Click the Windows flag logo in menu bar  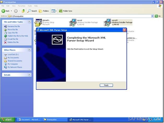pos(160,6)
